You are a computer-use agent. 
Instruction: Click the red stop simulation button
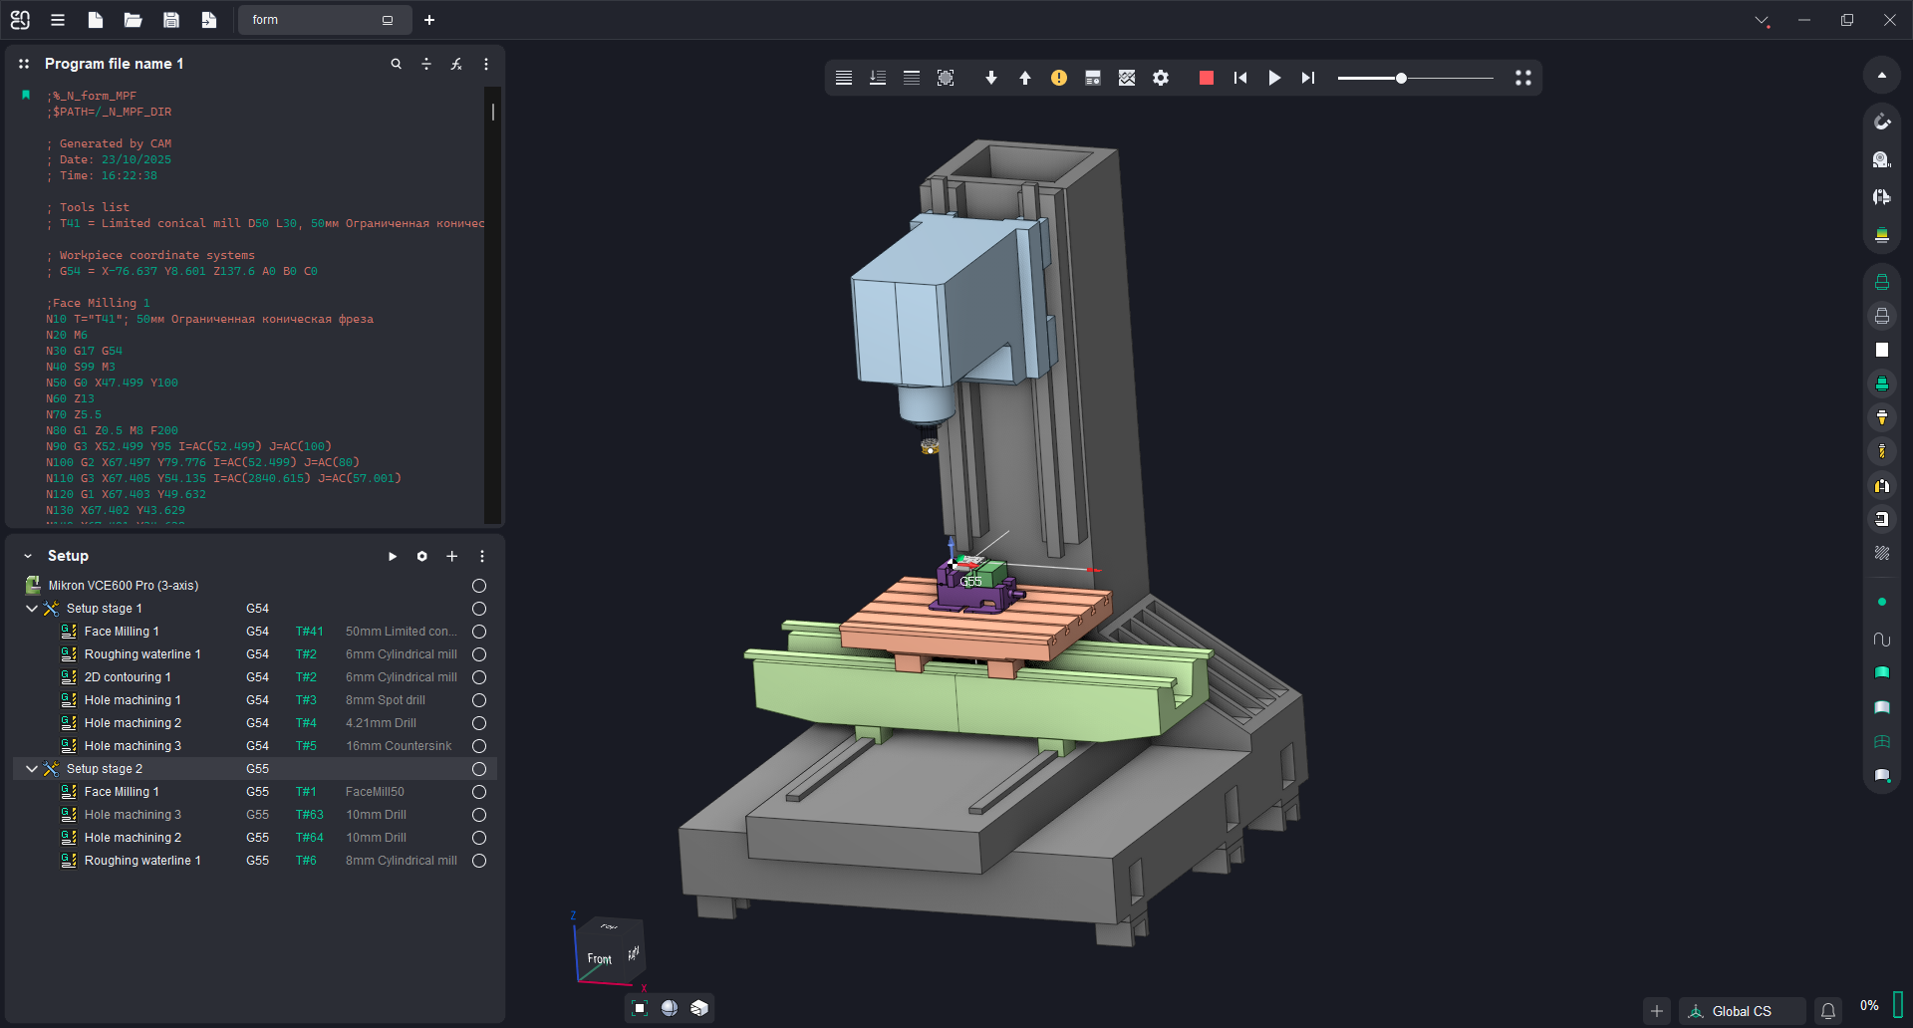1206,78
